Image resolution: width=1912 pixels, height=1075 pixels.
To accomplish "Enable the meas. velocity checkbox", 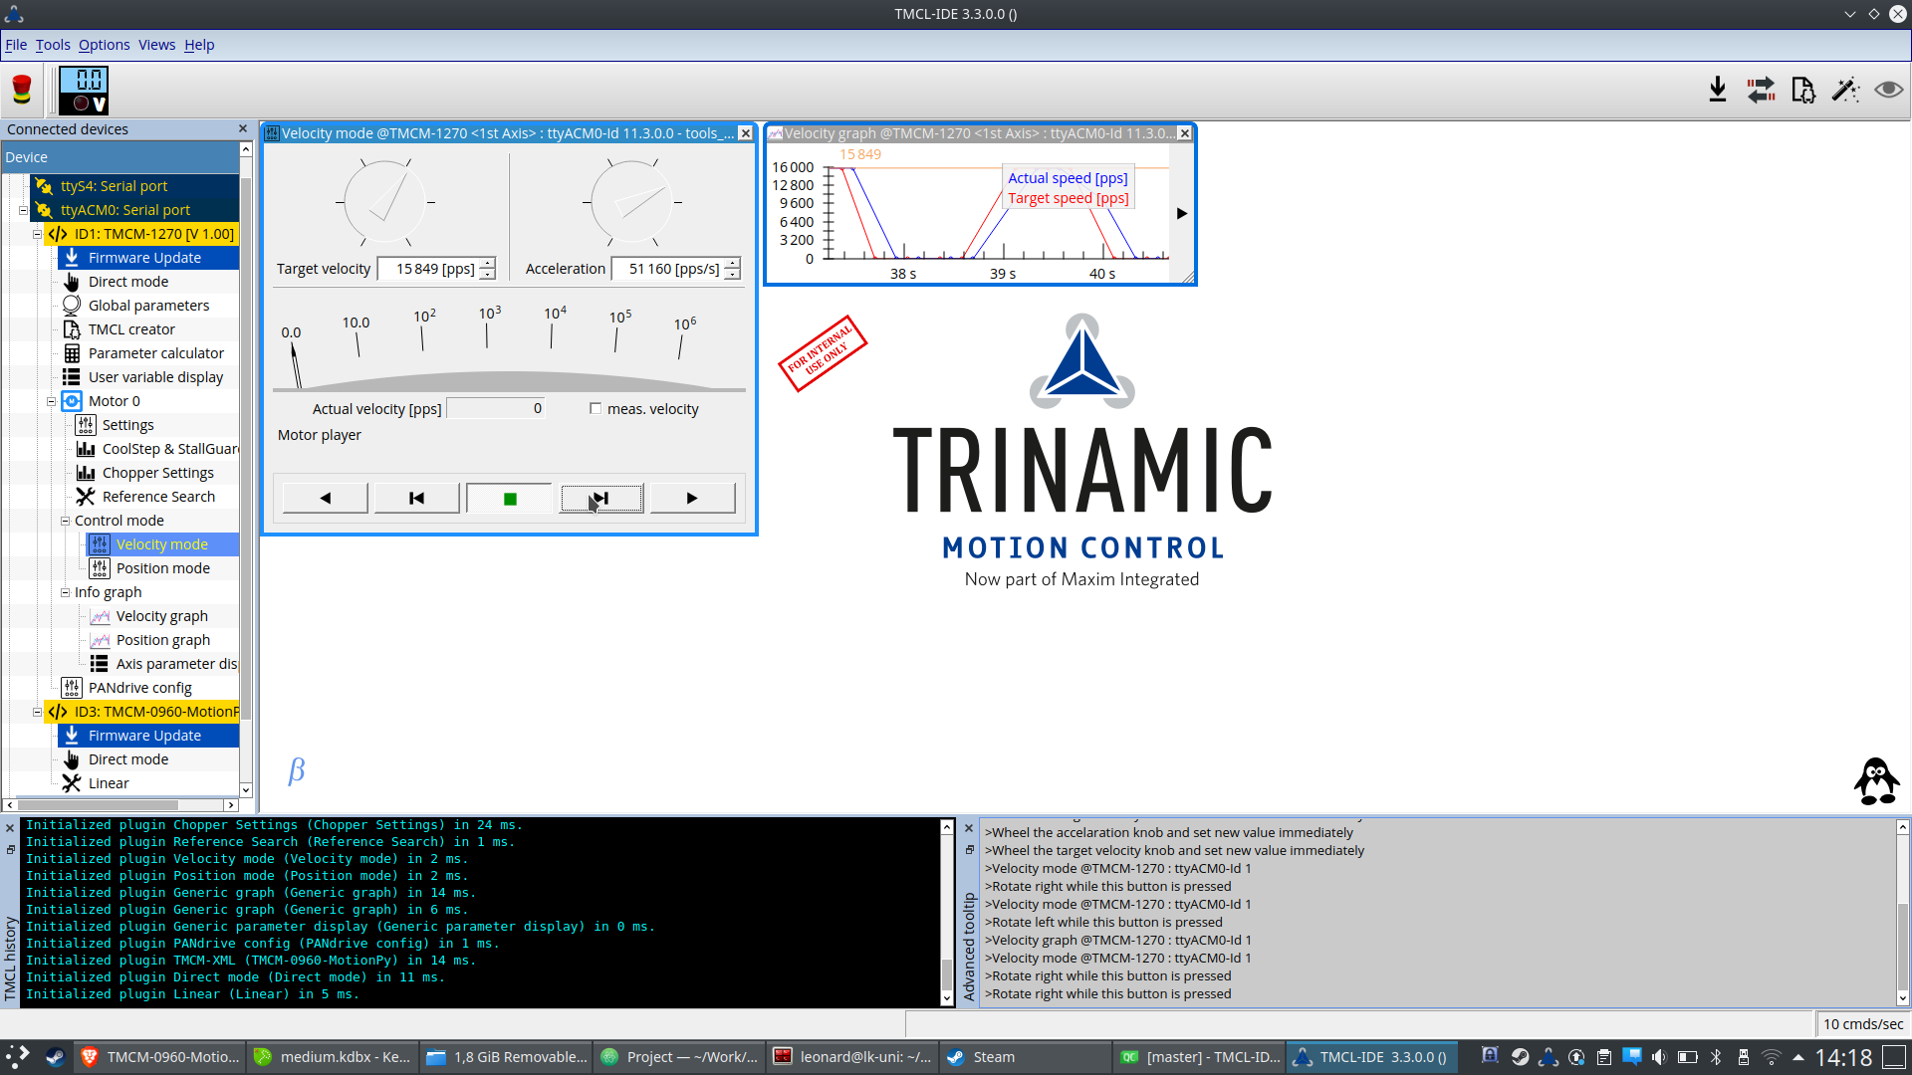I will (x=596, y=407).
